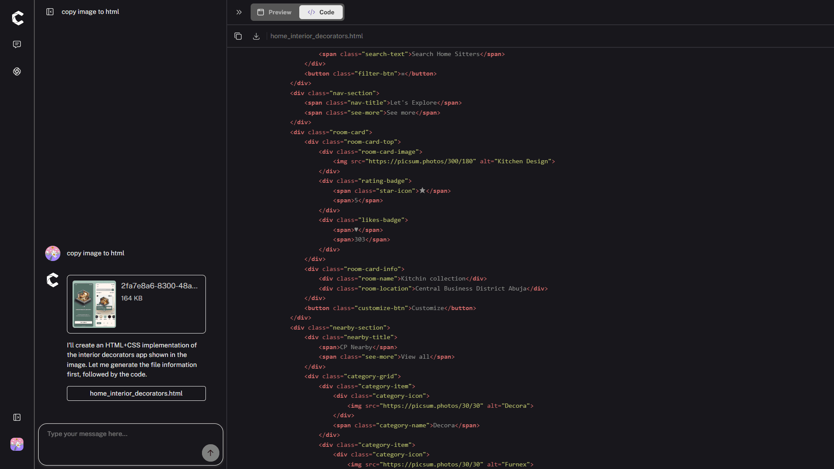Open the spiral icon in the left sidebar

[17, 71]
